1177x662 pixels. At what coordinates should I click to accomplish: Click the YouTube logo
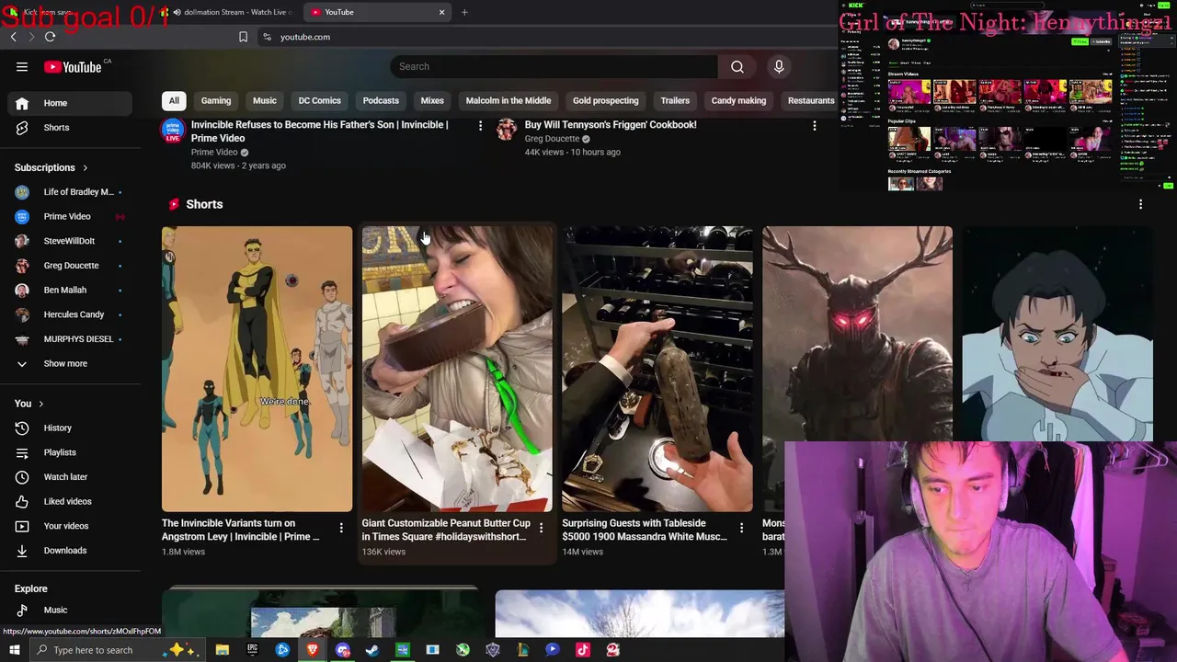coord(73,66)
